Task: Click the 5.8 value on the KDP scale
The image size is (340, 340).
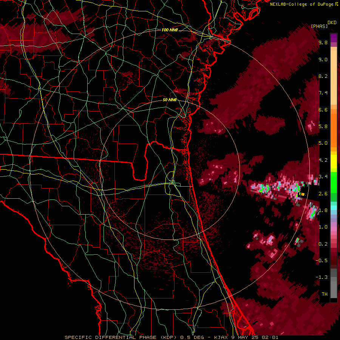Action: [323, 127]
